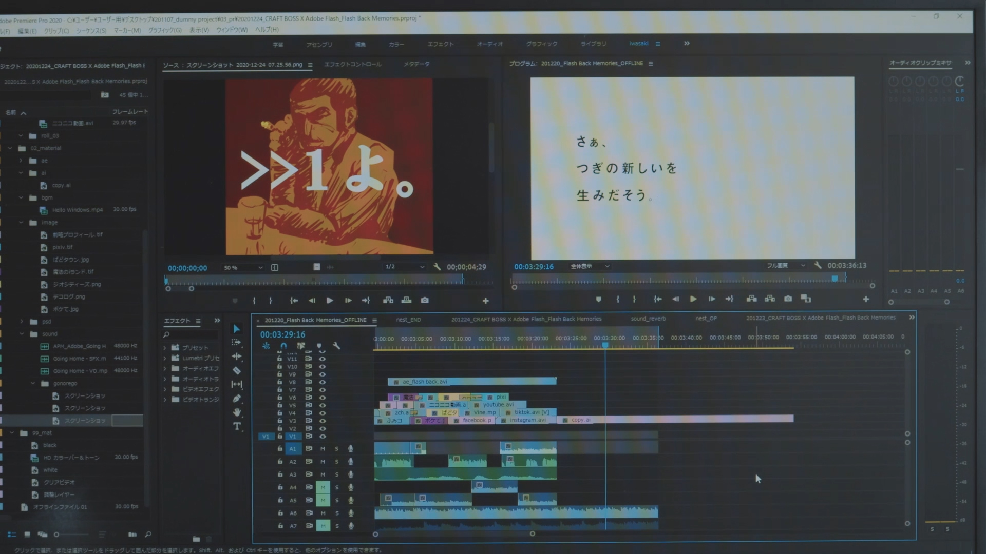The height and width of the screenshot is (554, 986).
Task: Open the エフェクトコントロール panel tab
Action: click(353, 65)
